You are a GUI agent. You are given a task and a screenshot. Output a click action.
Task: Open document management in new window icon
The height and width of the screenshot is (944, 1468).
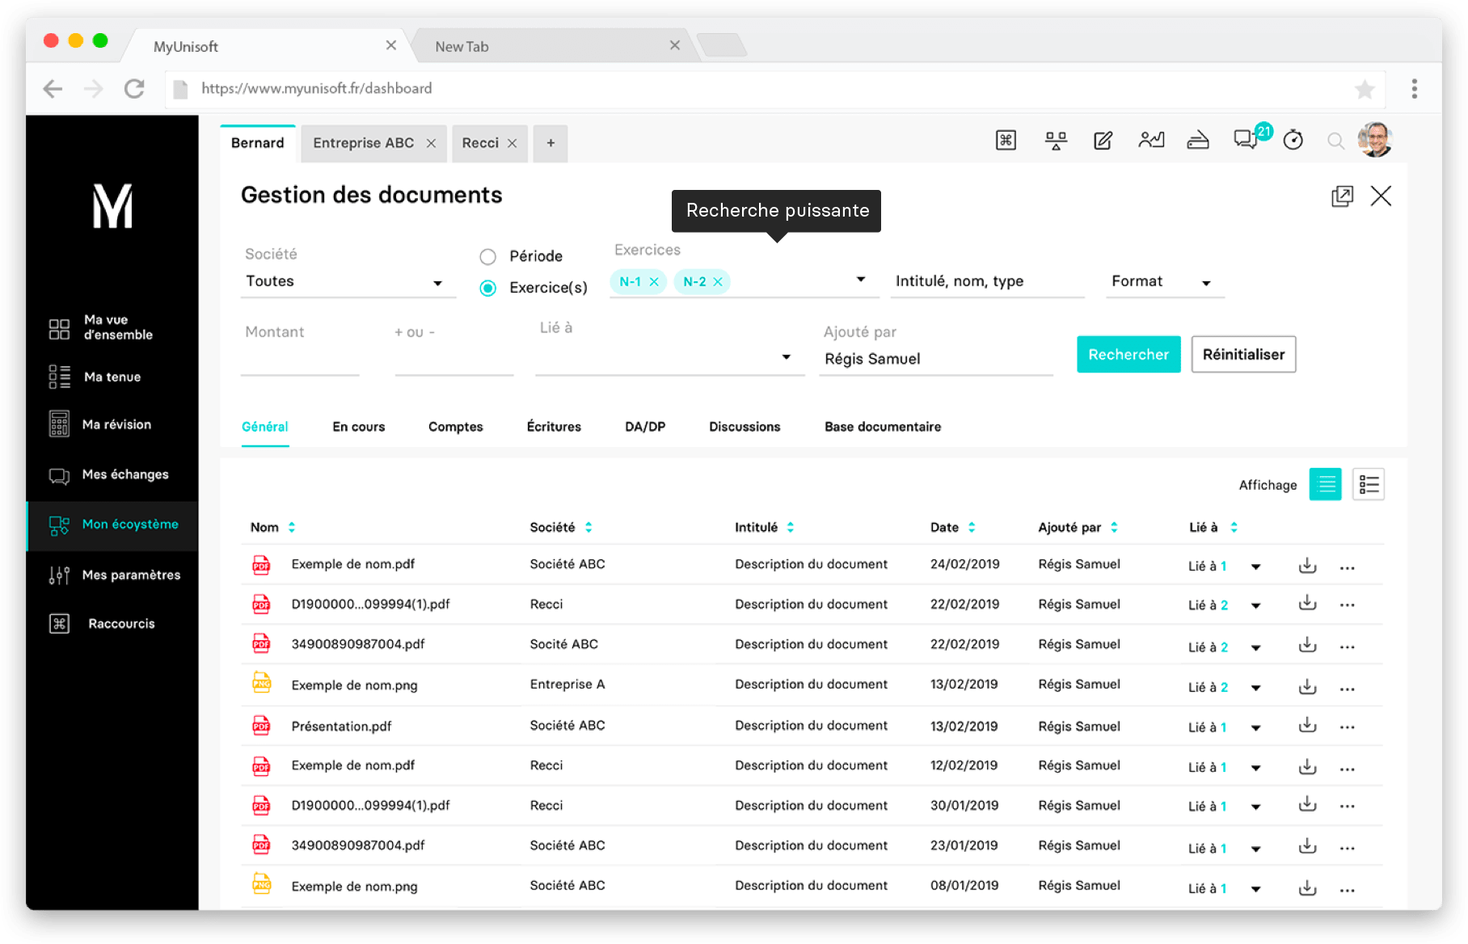(1342, 196)
